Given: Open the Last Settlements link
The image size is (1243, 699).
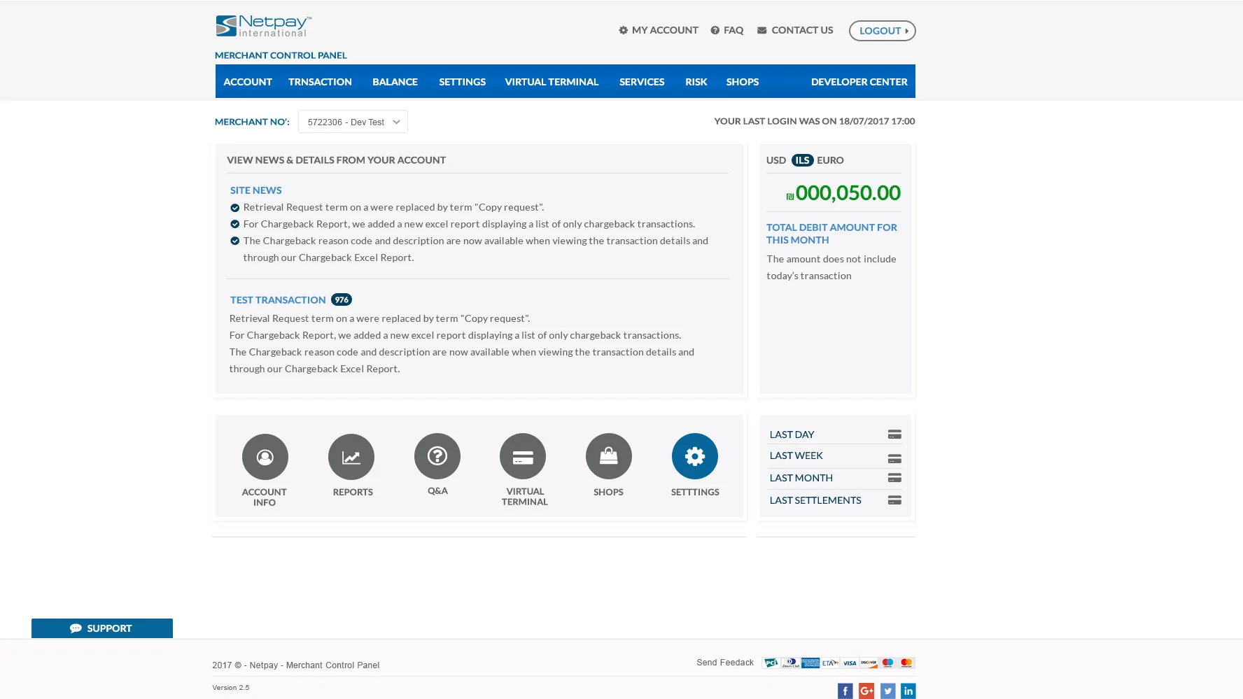Looking at the screenshot, I should tap(815, 500).
